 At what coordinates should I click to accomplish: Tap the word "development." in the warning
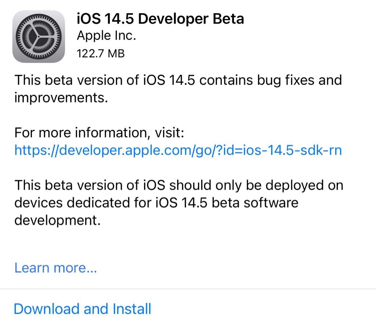pos(57,221)
